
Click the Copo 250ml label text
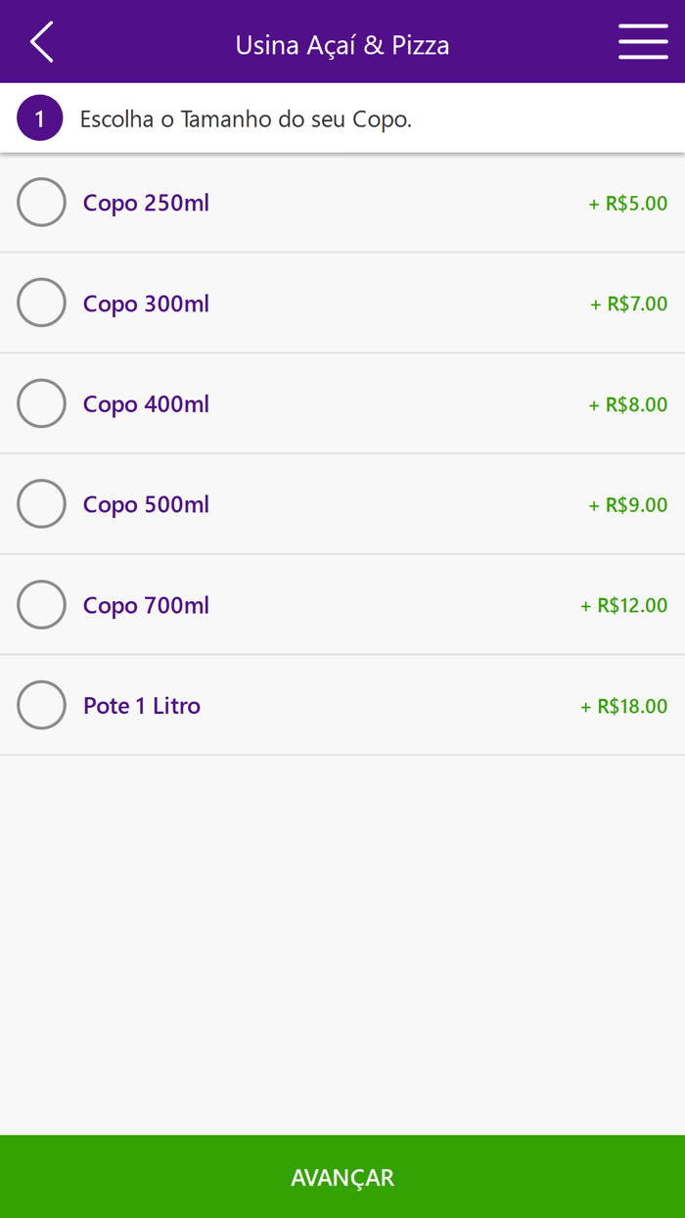[145, 203]
